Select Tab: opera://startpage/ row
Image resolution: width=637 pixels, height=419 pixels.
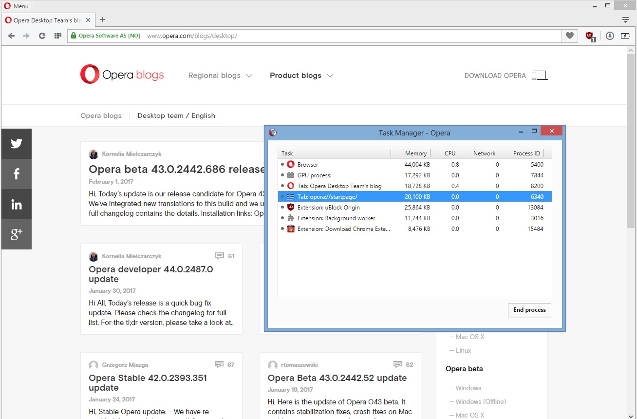point(414,196)
